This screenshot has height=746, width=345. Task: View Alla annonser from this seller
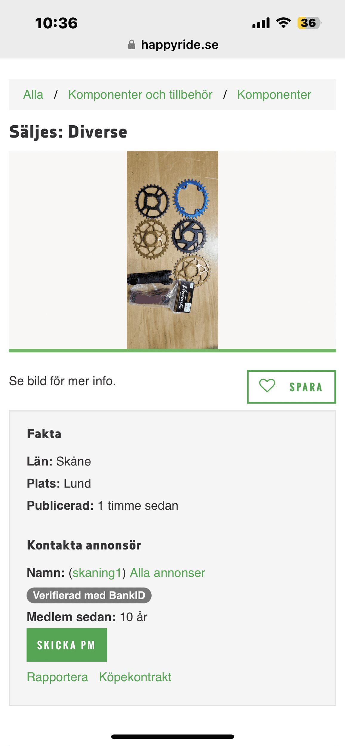click(167, 573)
